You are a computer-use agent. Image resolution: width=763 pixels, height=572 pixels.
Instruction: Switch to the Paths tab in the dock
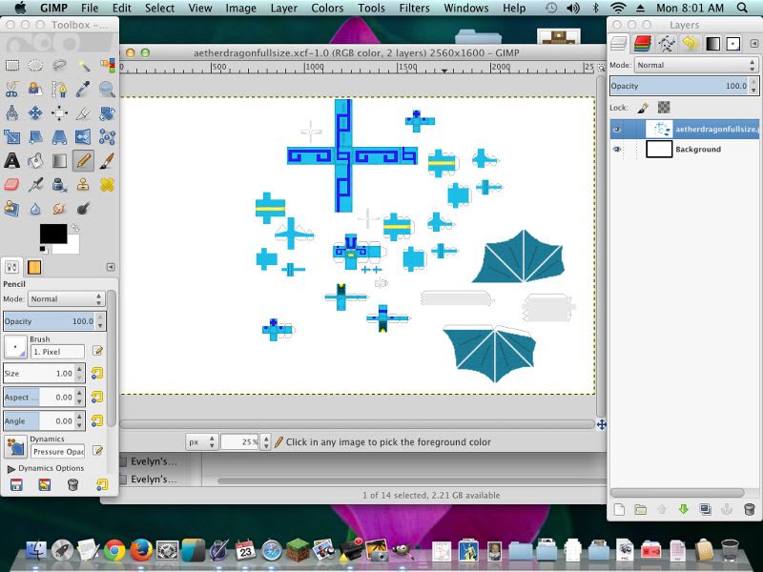(x=666, y=44)
